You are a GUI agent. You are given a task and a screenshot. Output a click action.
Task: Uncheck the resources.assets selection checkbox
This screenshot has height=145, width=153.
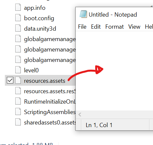click(x=10, y=80)
